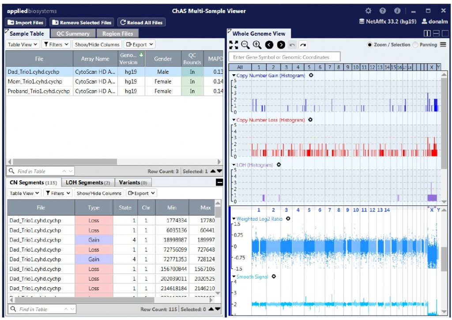
Task: Click the fit-to-full-view expand icon
Action: [234, 45]
